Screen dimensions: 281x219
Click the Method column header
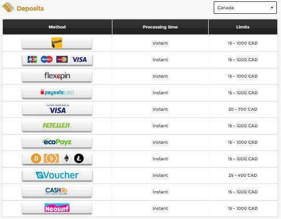(x=57, y=27)
